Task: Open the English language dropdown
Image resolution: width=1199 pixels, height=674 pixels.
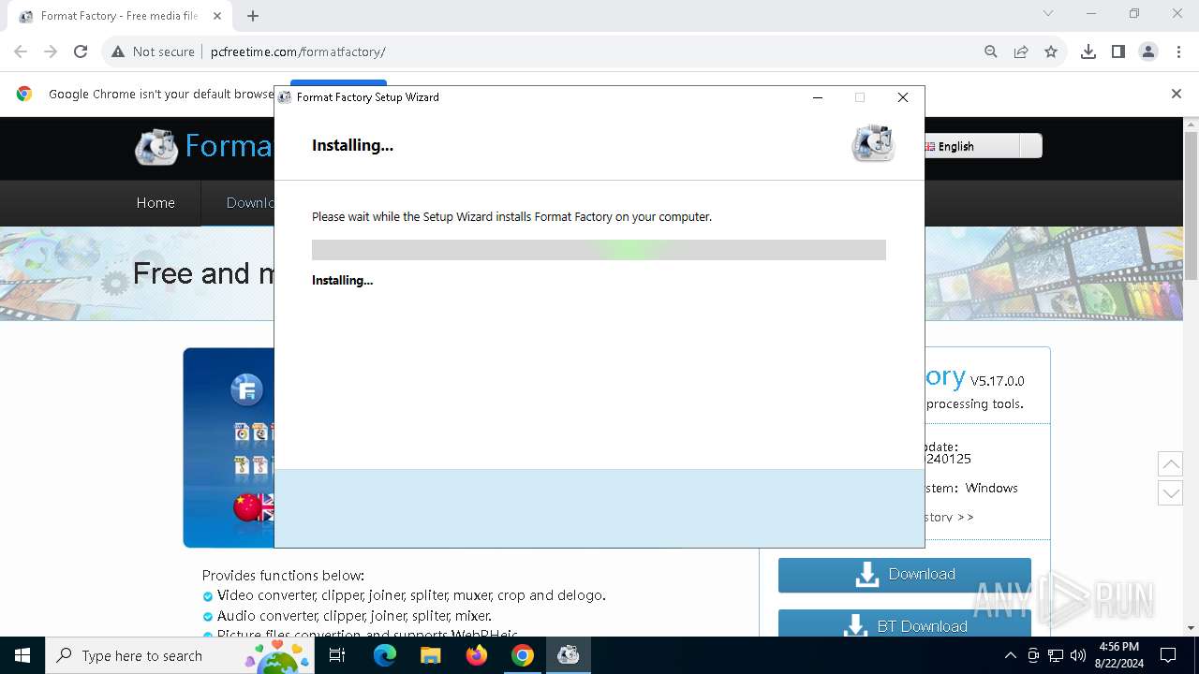Action: (983, 146)
